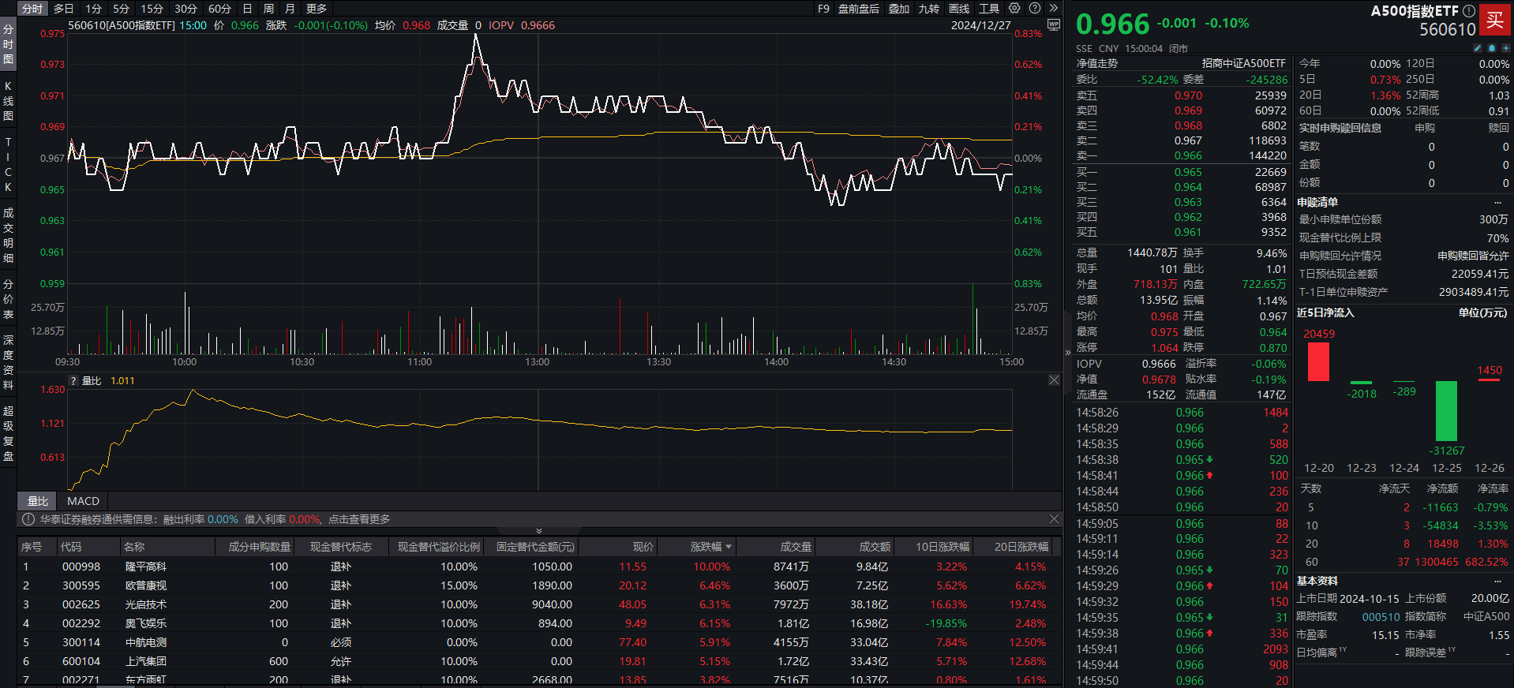The width and height of the screenshot is (1514, 688).
Task: Click the question mark icon beside 量比 indicator
Action: (73, 381)
